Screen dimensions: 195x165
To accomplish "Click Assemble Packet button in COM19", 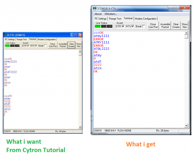I will pyautogui.click(x=165, y=26).
